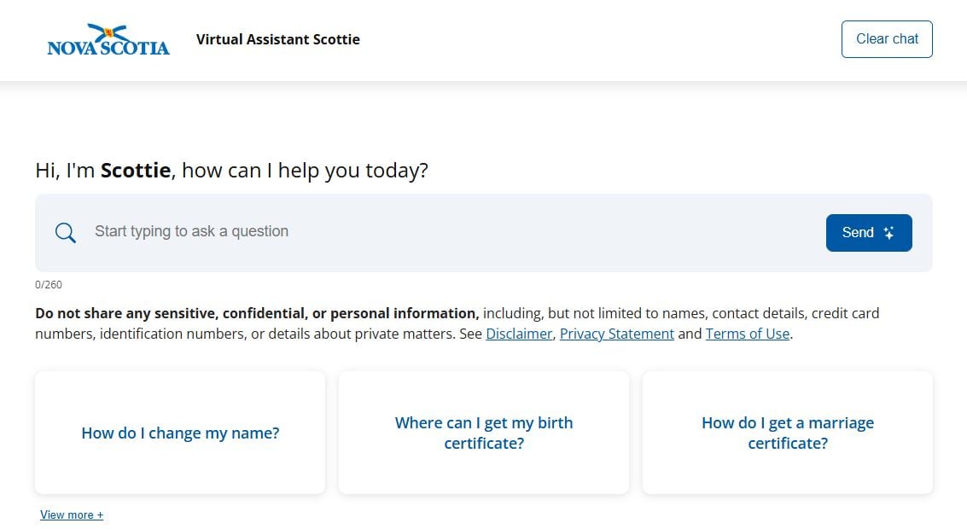The image size is (967, 529).
Task: Select the 'How do I change my name?' card
Action: tap(179, 433)
